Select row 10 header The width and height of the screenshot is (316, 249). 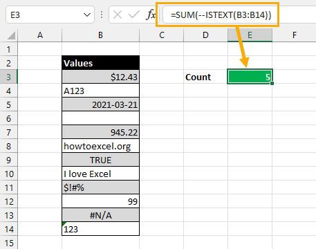9,174
